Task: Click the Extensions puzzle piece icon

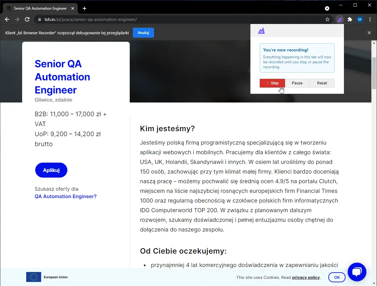Action: coord(350,19)
